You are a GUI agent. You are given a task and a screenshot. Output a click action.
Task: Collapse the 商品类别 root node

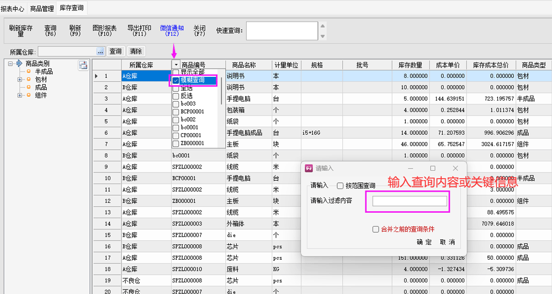tap(10, 64)
